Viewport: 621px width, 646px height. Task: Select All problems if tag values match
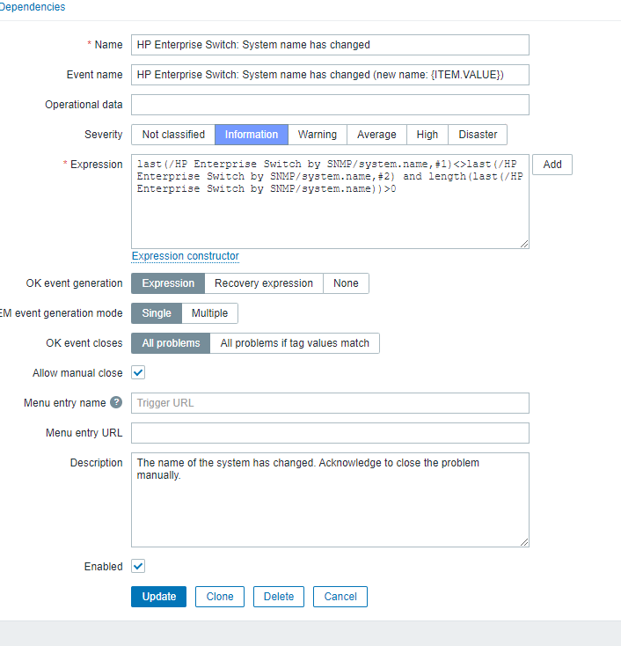(x=295, y=343)
